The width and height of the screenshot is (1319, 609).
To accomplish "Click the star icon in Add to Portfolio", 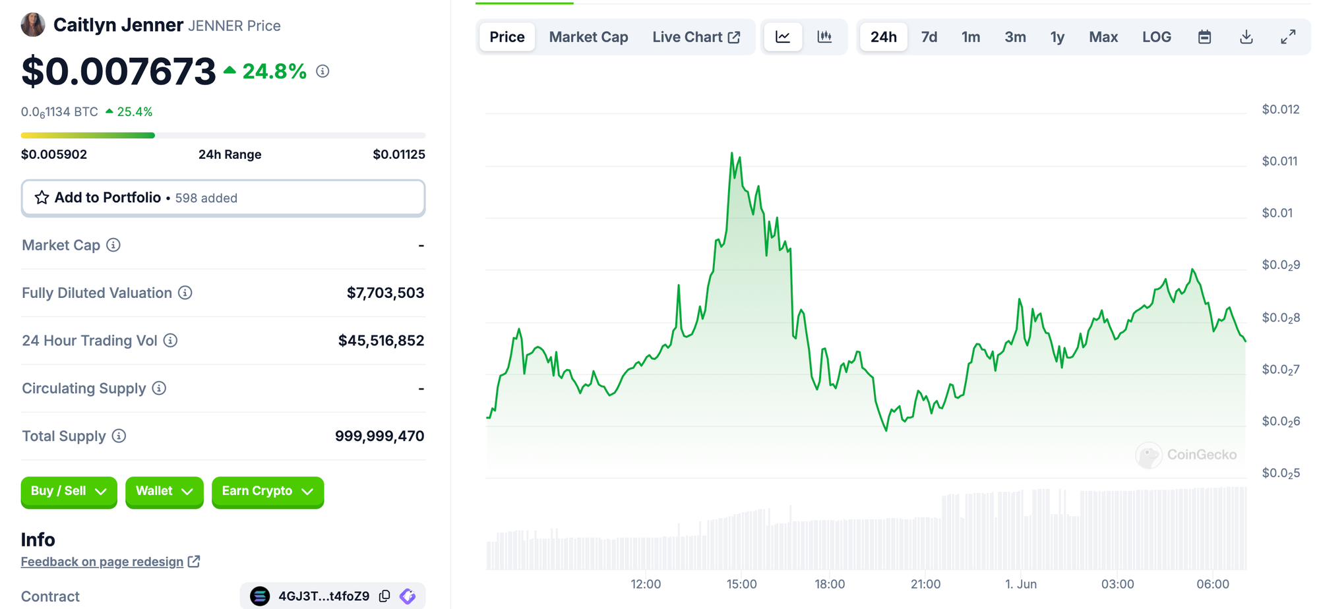I will (42, 198).
